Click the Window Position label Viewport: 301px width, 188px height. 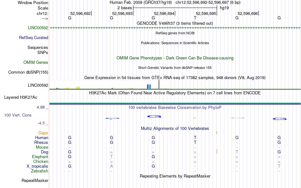click(33, 3)
